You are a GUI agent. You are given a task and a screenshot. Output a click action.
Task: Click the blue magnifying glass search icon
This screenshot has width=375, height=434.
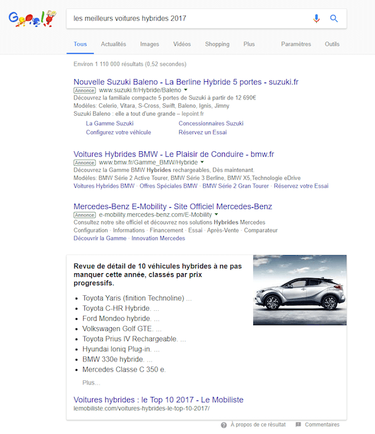[334, 19]
